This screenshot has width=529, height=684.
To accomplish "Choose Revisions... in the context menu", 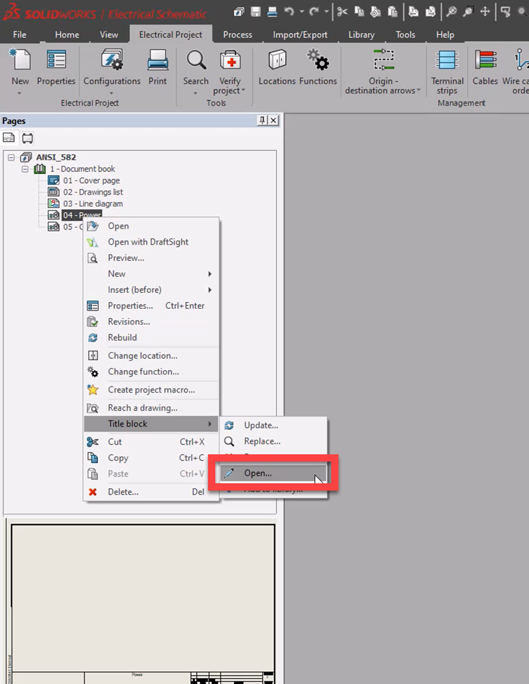I will tap(151, 321).
